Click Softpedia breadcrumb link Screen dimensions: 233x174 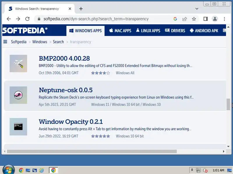pos(19,42)
